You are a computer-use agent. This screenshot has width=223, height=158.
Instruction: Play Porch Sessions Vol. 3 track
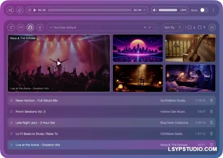coord(11,111)
